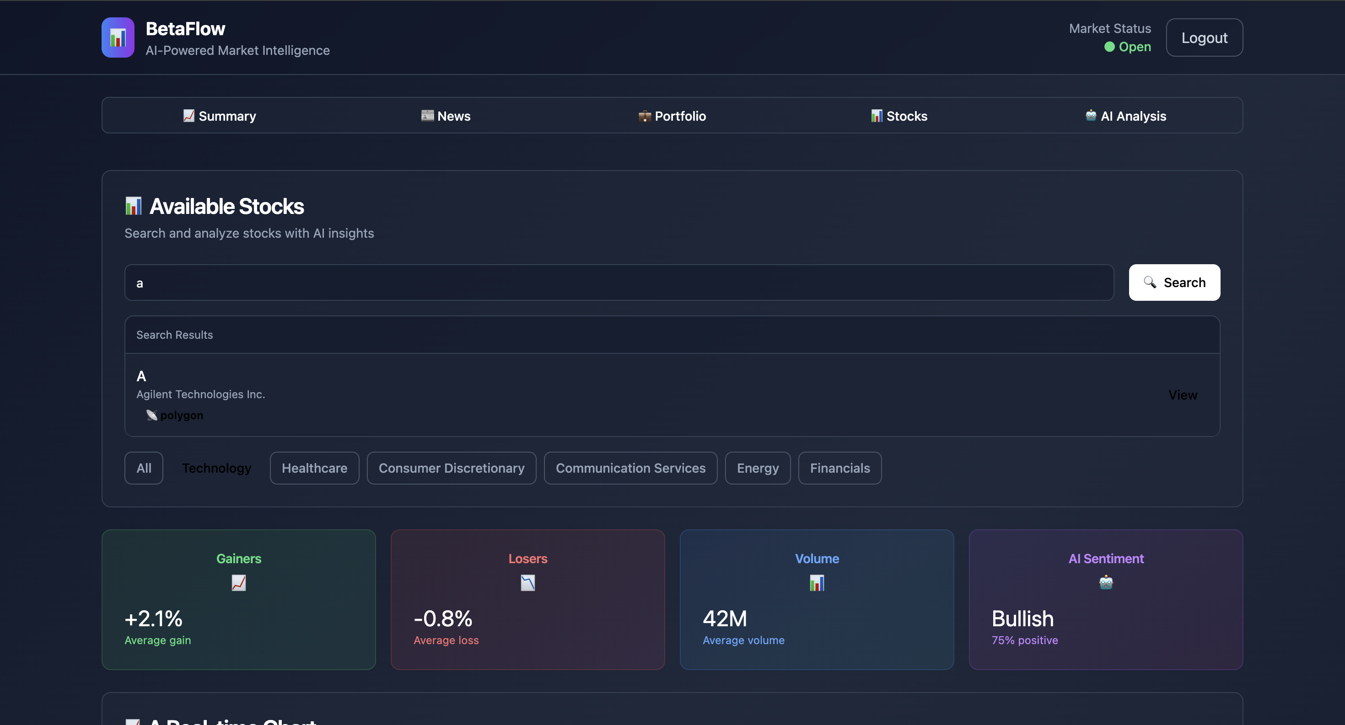Image resolution: width=1345 pixels, height=725 pixels.
Task: Click the Volume bar chart icon
Action: (817, 583)
